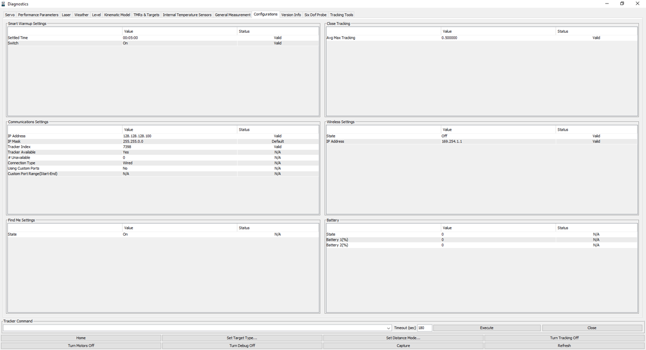This screenshot has height=350, width=646.
Task: Open the Version Info tab
Action: point(291,15)
